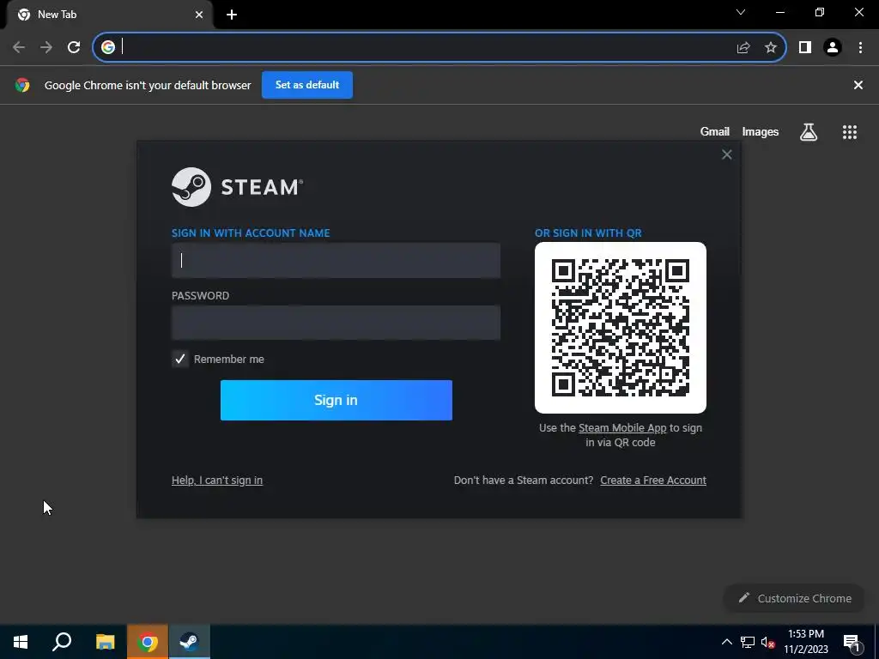
Task: Select the New Tab tab
Action: pos(109,15)
